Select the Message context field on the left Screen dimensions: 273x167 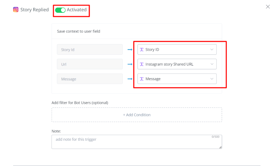[90, 79]
